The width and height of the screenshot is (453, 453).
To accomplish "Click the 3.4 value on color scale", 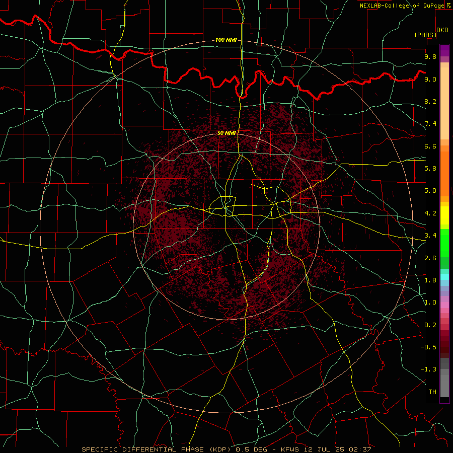I will click(x=430, y=236).
